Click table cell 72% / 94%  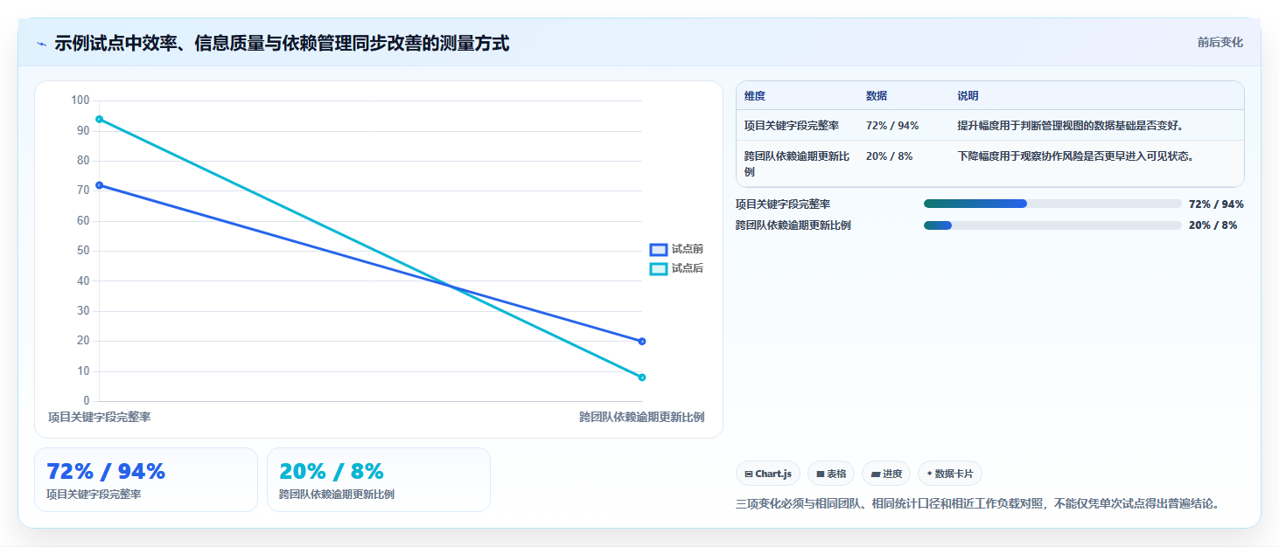point(892,126)
